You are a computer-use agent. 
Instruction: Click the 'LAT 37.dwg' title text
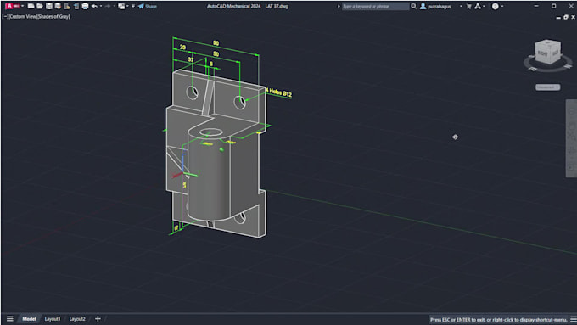277,6
